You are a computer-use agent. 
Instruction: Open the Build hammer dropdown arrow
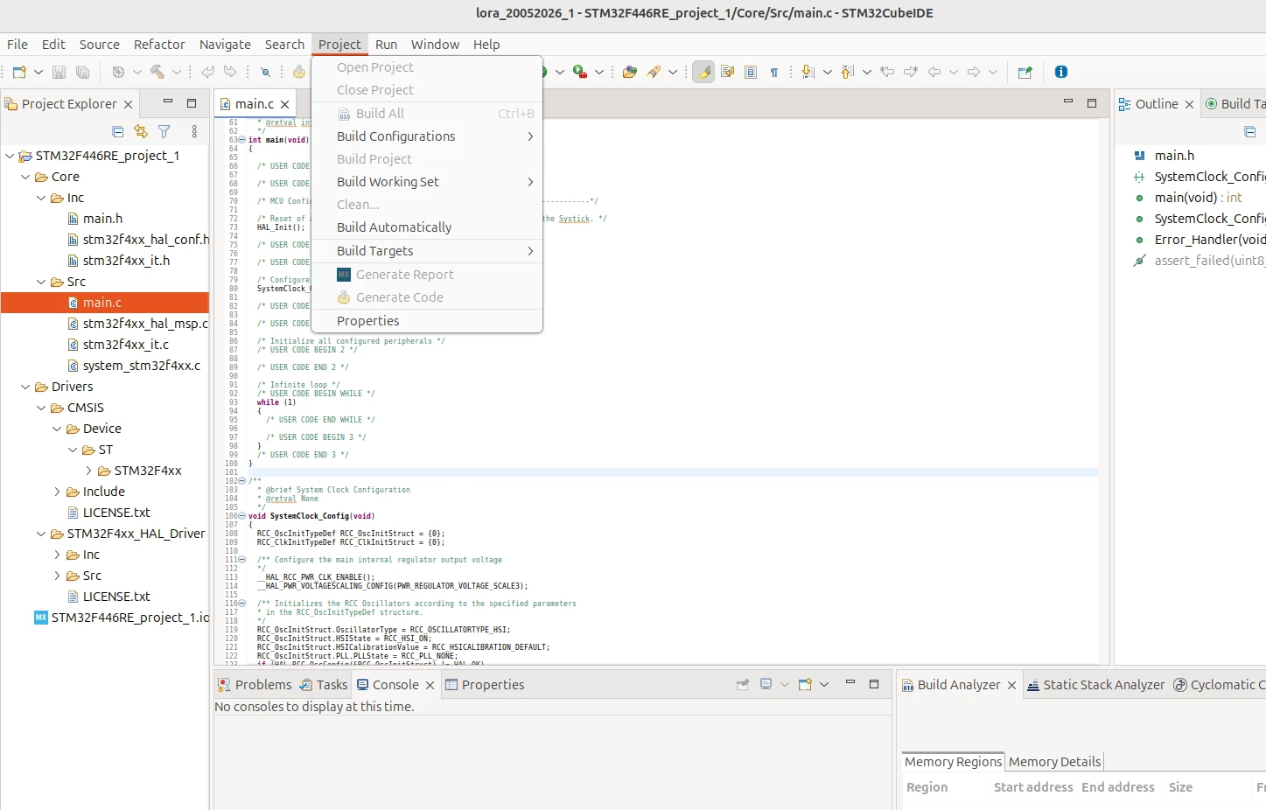176,72
